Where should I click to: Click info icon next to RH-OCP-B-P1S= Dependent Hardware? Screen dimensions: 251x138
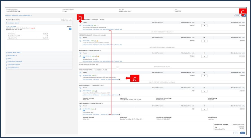[120, 79]
